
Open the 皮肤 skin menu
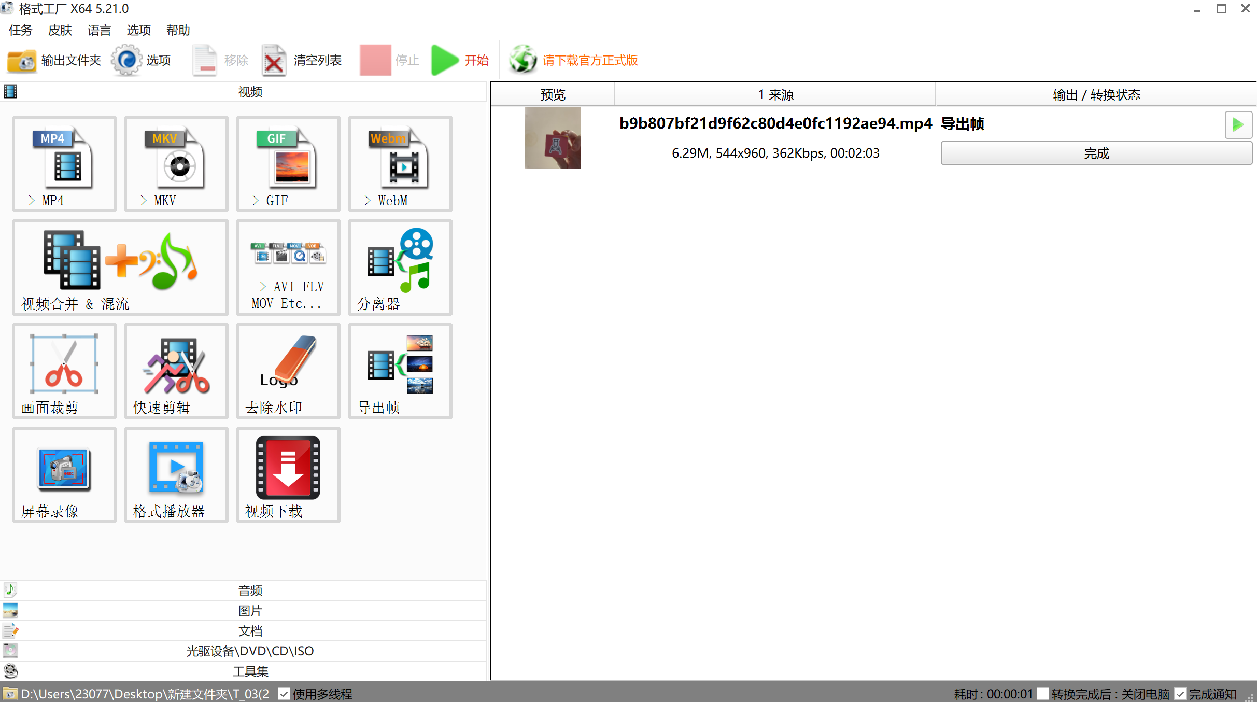coord(60,30)
